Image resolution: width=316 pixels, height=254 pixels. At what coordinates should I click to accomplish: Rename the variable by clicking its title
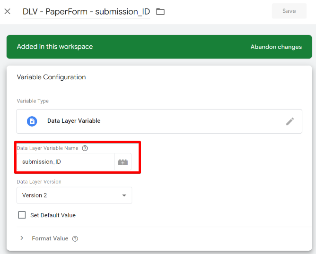click(86, 11)
